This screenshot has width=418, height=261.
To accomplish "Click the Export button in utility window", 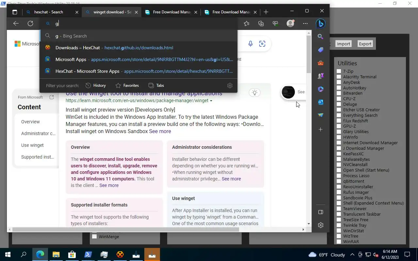I will pos(365,44).
